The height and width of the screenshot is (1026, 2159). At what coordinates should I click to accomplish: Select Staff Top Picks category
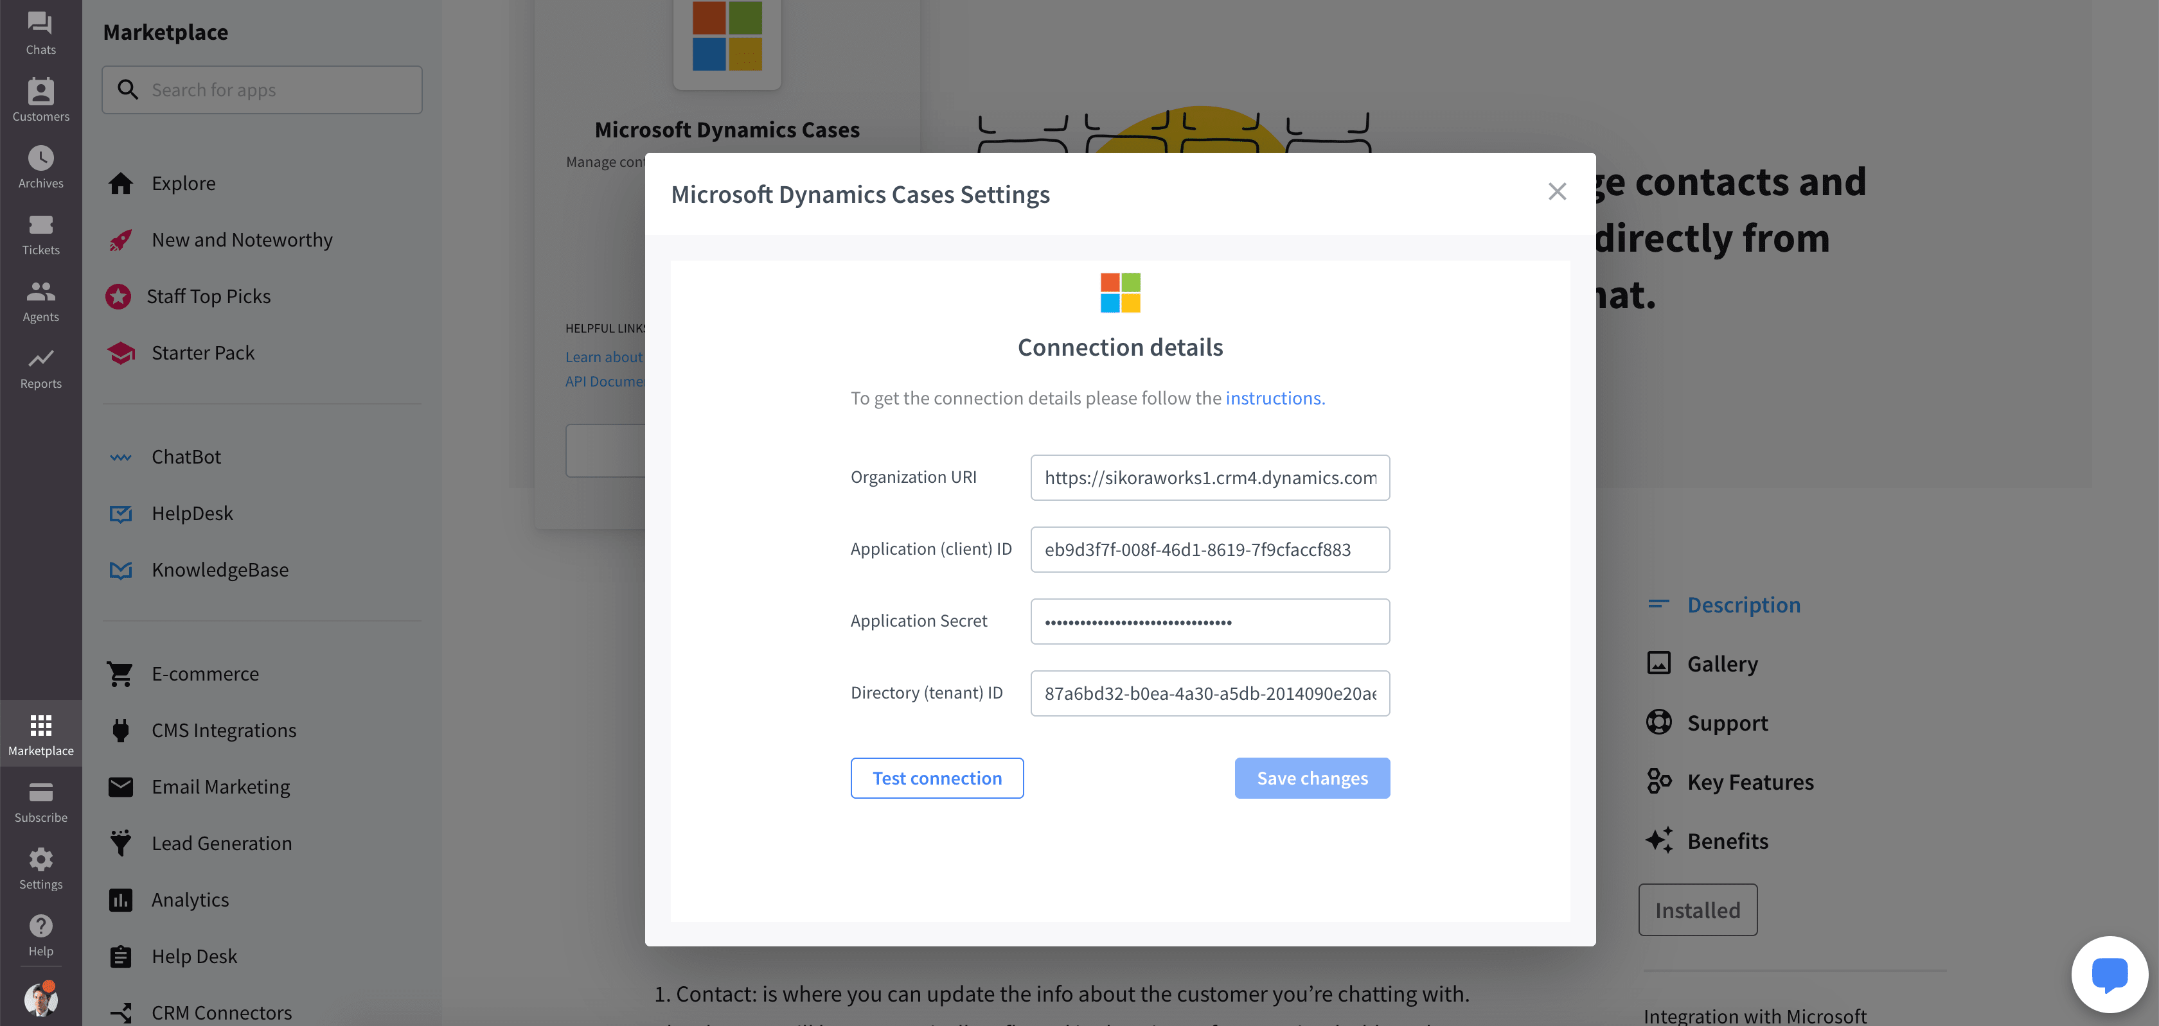coord(209,297)
